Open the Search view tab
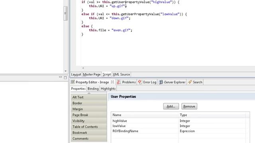This screenshot has height=143, width=255. (195, 82)
